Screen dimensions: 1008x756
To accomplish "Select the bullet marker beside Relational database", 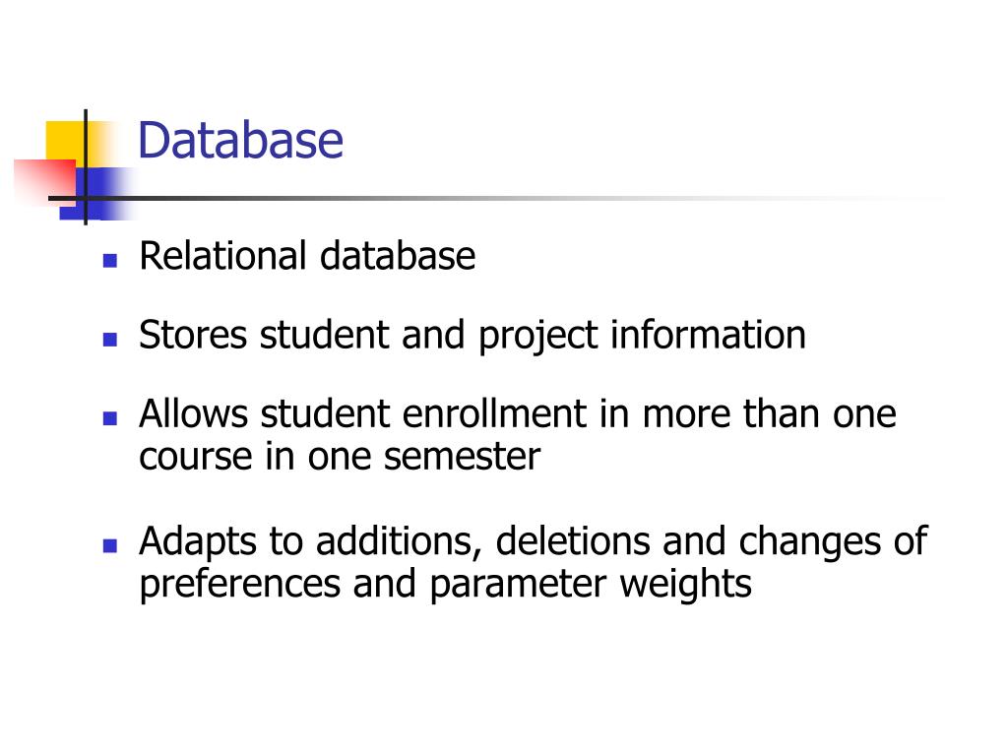I will [x=110, y=260].
